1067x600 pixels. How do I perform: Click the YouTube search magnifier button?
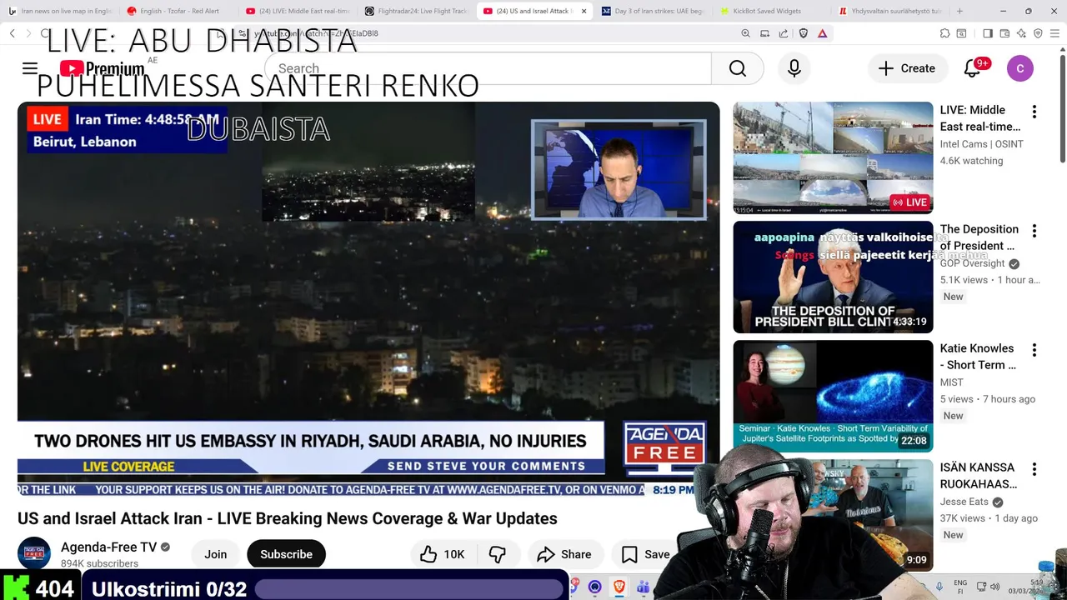[738, 68]
